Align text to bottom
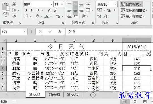The width and height of the screenshot is (153, 104). tap(81, 5)
